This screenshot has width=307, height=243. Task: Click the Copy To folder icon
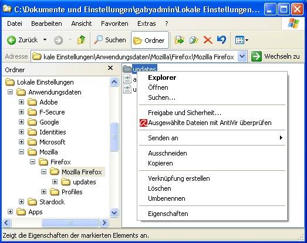(194, 40)
